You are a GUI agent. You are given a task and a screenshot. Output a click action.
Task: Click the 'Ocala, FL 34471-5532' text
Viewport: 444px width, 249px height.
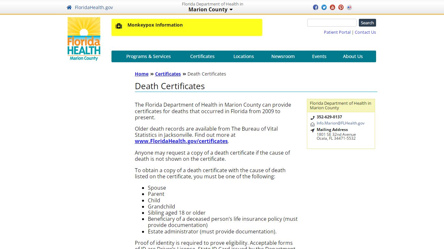(336, 138)
